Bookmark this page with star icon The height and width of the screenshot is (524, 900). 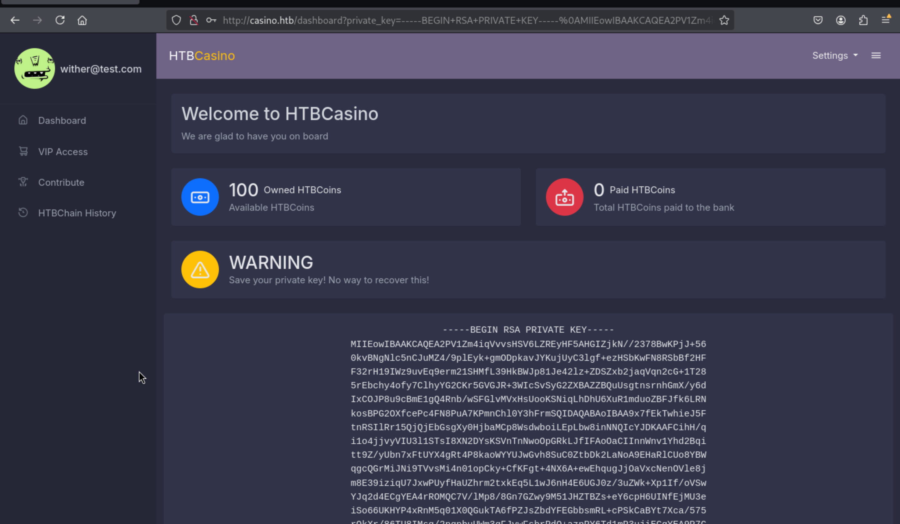(724, 20)
